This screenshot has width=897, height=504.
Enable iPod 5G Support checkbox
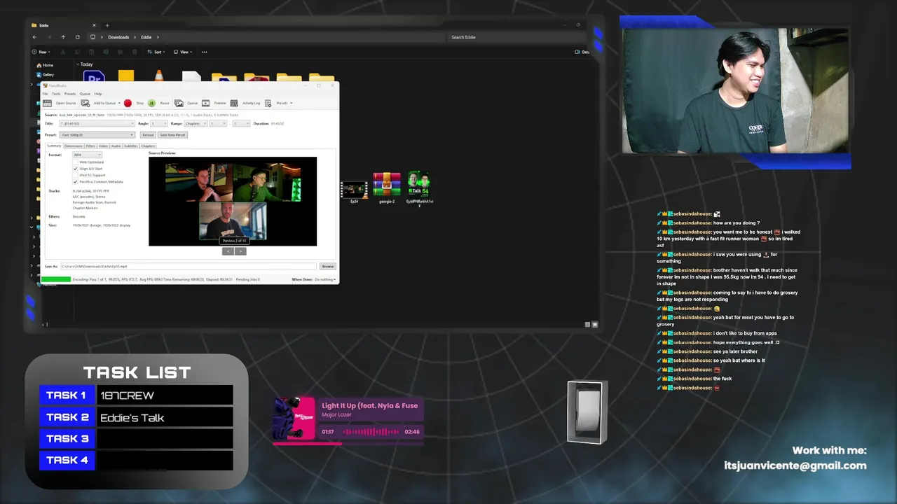point(76,175)
